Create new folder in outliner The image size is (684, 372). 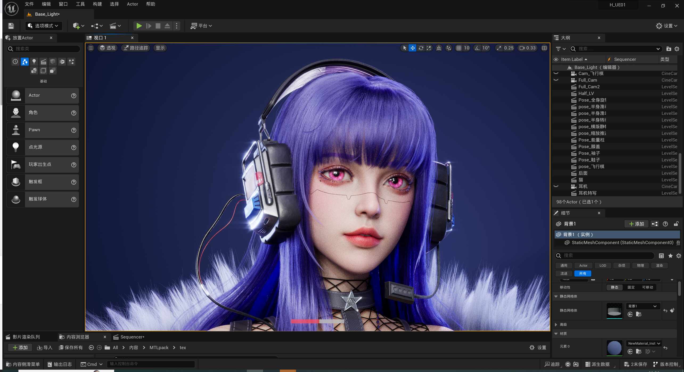pos(668,49)
